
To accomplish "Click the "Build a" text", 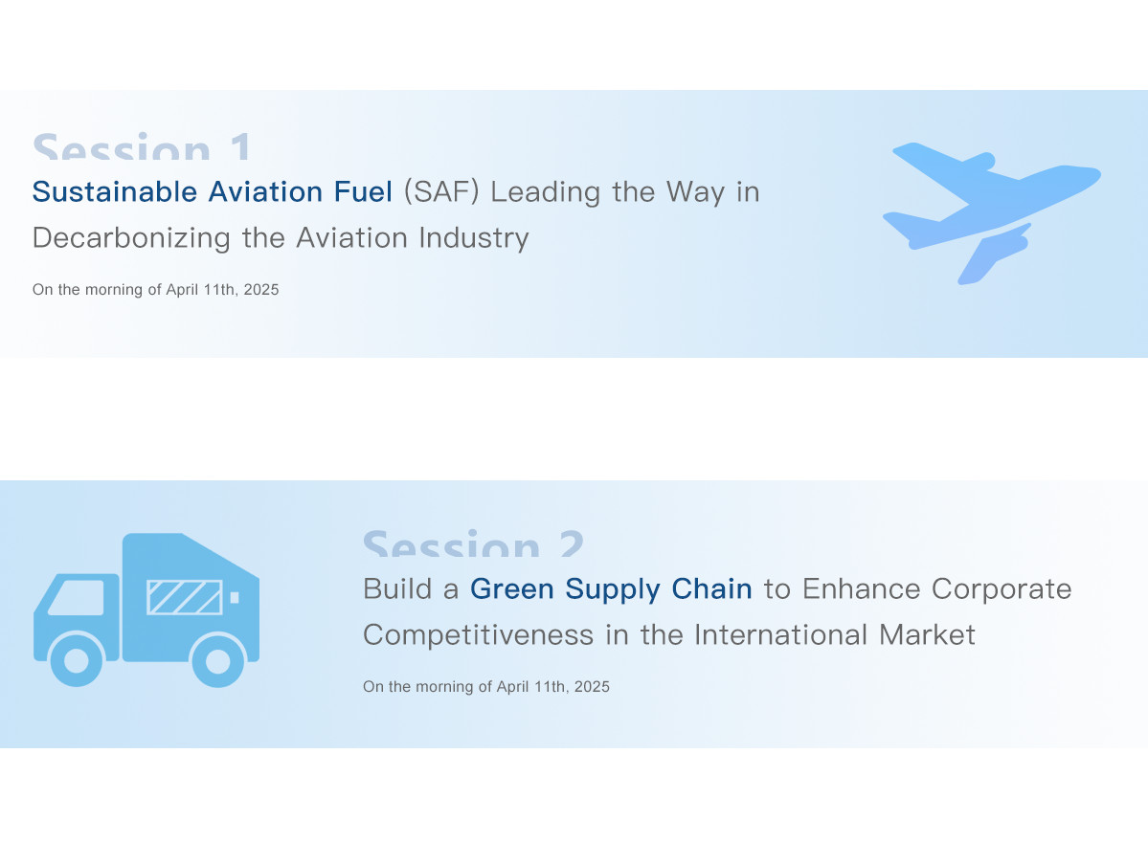I will [412, 588].
